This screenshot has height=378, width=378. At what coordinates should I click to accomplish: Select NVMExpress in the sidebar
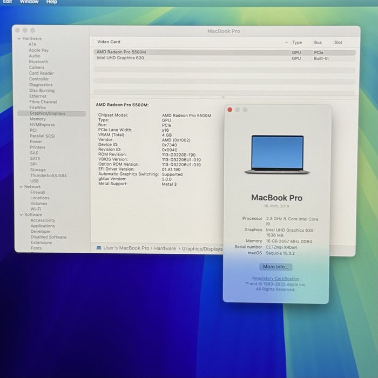(42, 125)
